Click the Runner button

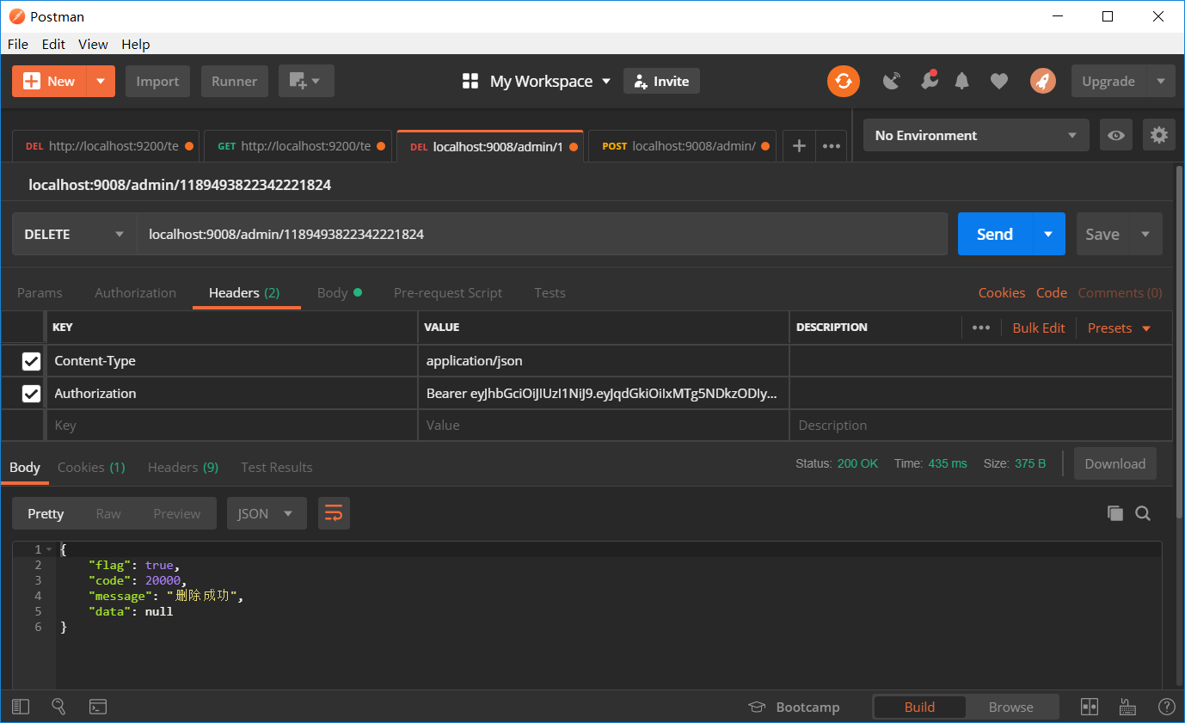point(235,81)
